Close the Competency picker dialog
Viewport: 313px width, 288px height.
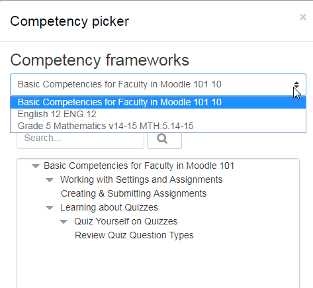point(303,17)
